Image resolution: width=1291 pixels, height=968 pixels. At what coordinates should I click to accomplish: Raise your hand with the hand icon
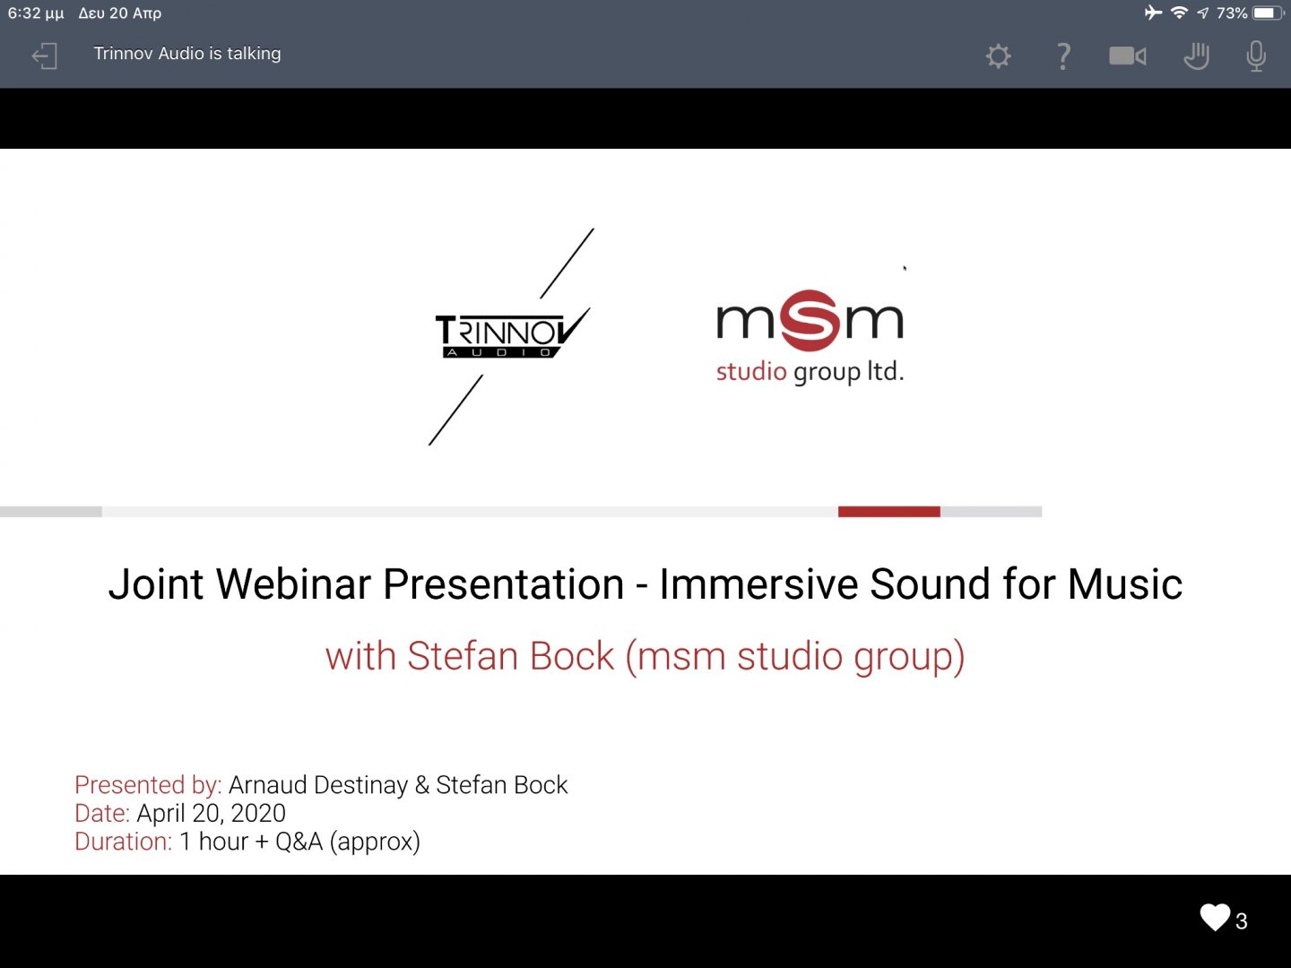pos(1196,56)
